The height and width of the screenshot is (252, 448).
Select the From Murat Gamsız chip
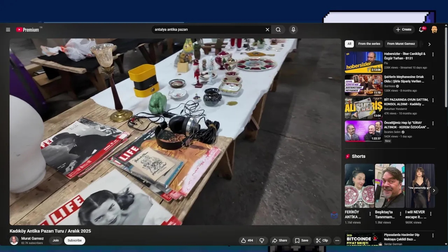pyautogui.click(x=401, y=44)
